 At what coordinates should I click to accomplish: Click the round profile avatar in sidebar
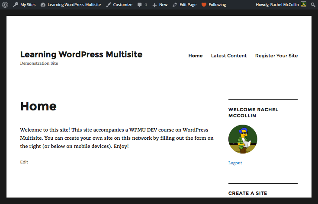tap(243, 139)
